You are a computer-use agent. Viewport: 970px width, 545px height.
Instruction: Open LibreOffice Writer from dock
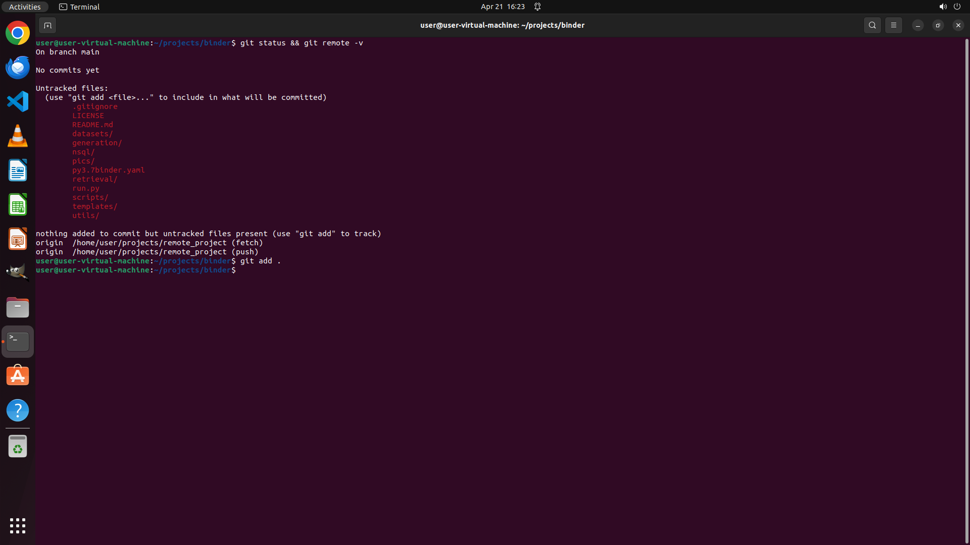(18, 170)
